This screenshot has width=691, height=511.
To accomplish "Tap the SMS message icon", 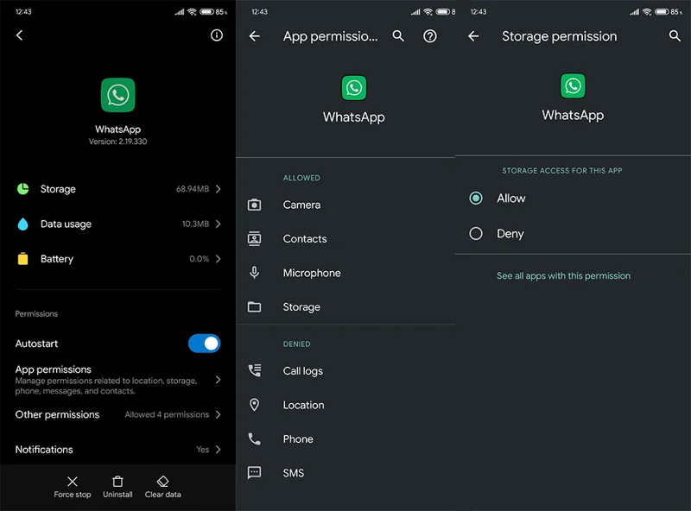I will pyautogui.click(x=254, y=473).
